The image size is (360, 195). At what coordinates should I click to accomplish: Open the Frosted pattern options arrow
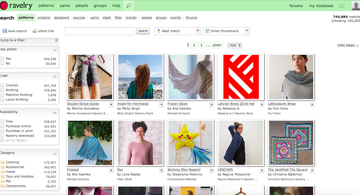click(111, 170)
